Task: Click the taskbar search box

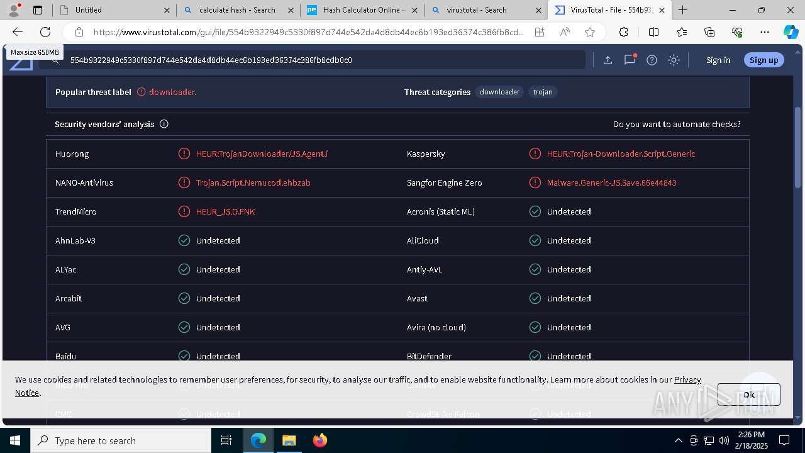Action: [121, 440]
